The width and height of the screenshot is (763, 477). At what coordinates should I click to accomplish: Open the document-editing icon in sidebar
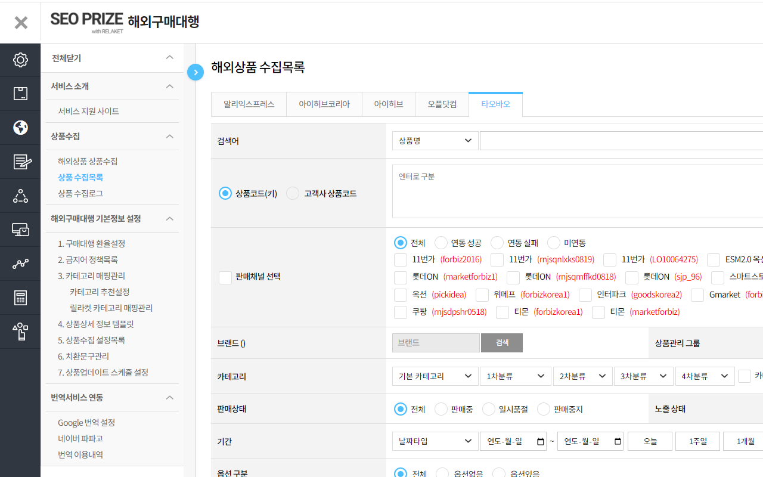pyautogui.click(x=20, y=161)
